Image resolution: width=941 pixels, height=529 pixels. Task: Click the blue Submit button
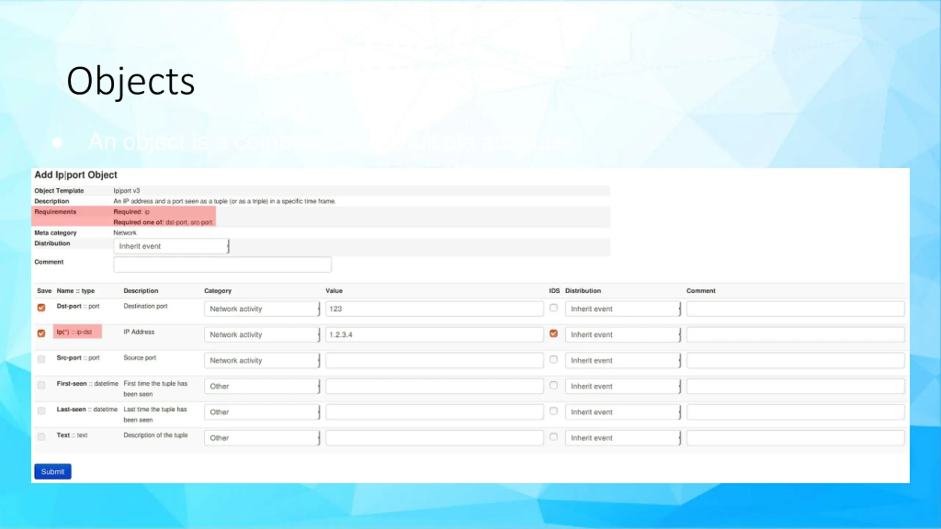tap(53, 471)
